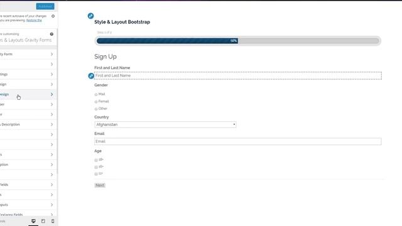The width and height of the screenshot is (402, 226).
Task: Click the 'Country' field label
Action: click(x=102, y=117)
